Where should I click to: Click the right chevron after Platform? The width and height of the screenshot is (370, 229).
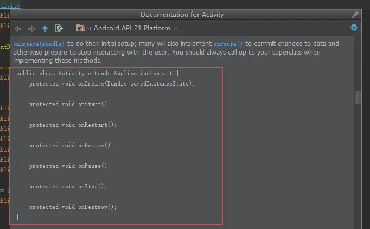175,29
